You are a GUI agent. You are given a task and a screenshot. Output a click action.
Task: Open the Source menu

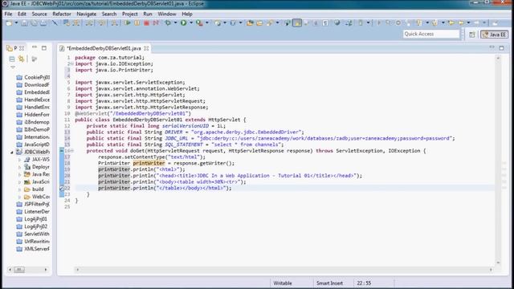(39, 14)
